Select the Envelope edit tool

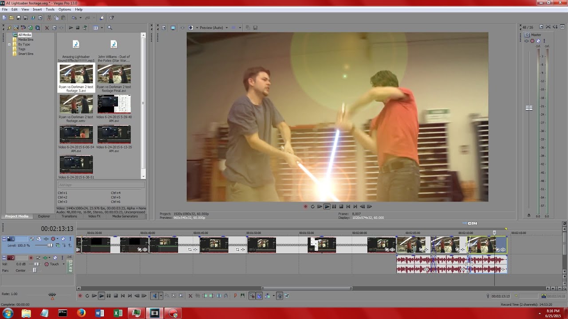167,296
